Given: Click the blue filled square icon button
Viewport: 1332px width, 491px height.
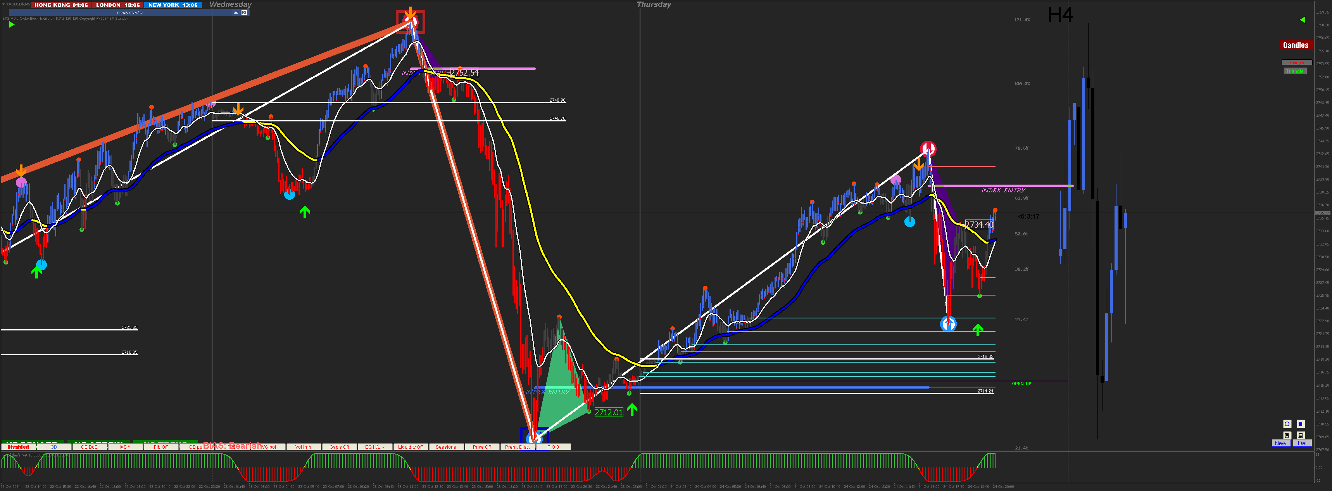Looking at the screenshot, I should click(x=1301, y=424).
